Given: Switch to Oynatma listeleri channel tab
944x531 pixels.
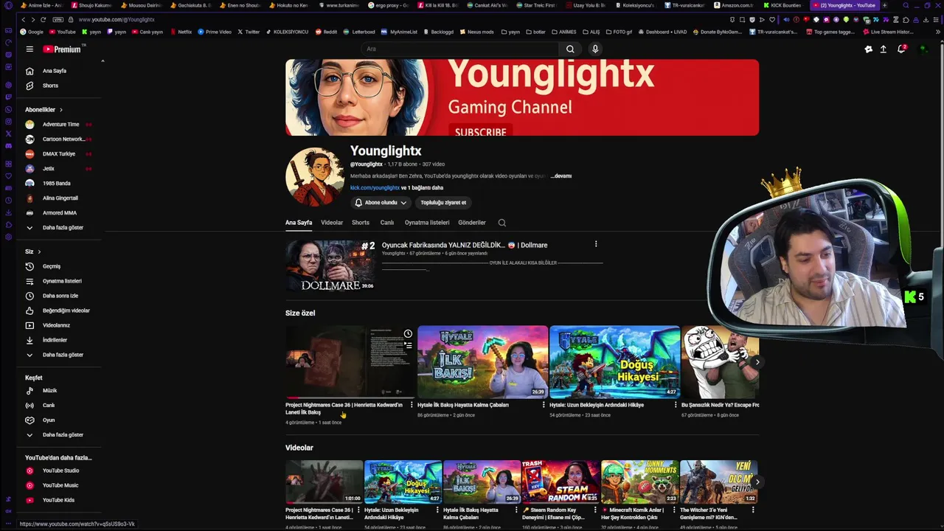Looking at the screenshot, I should (x=427, y=223).
